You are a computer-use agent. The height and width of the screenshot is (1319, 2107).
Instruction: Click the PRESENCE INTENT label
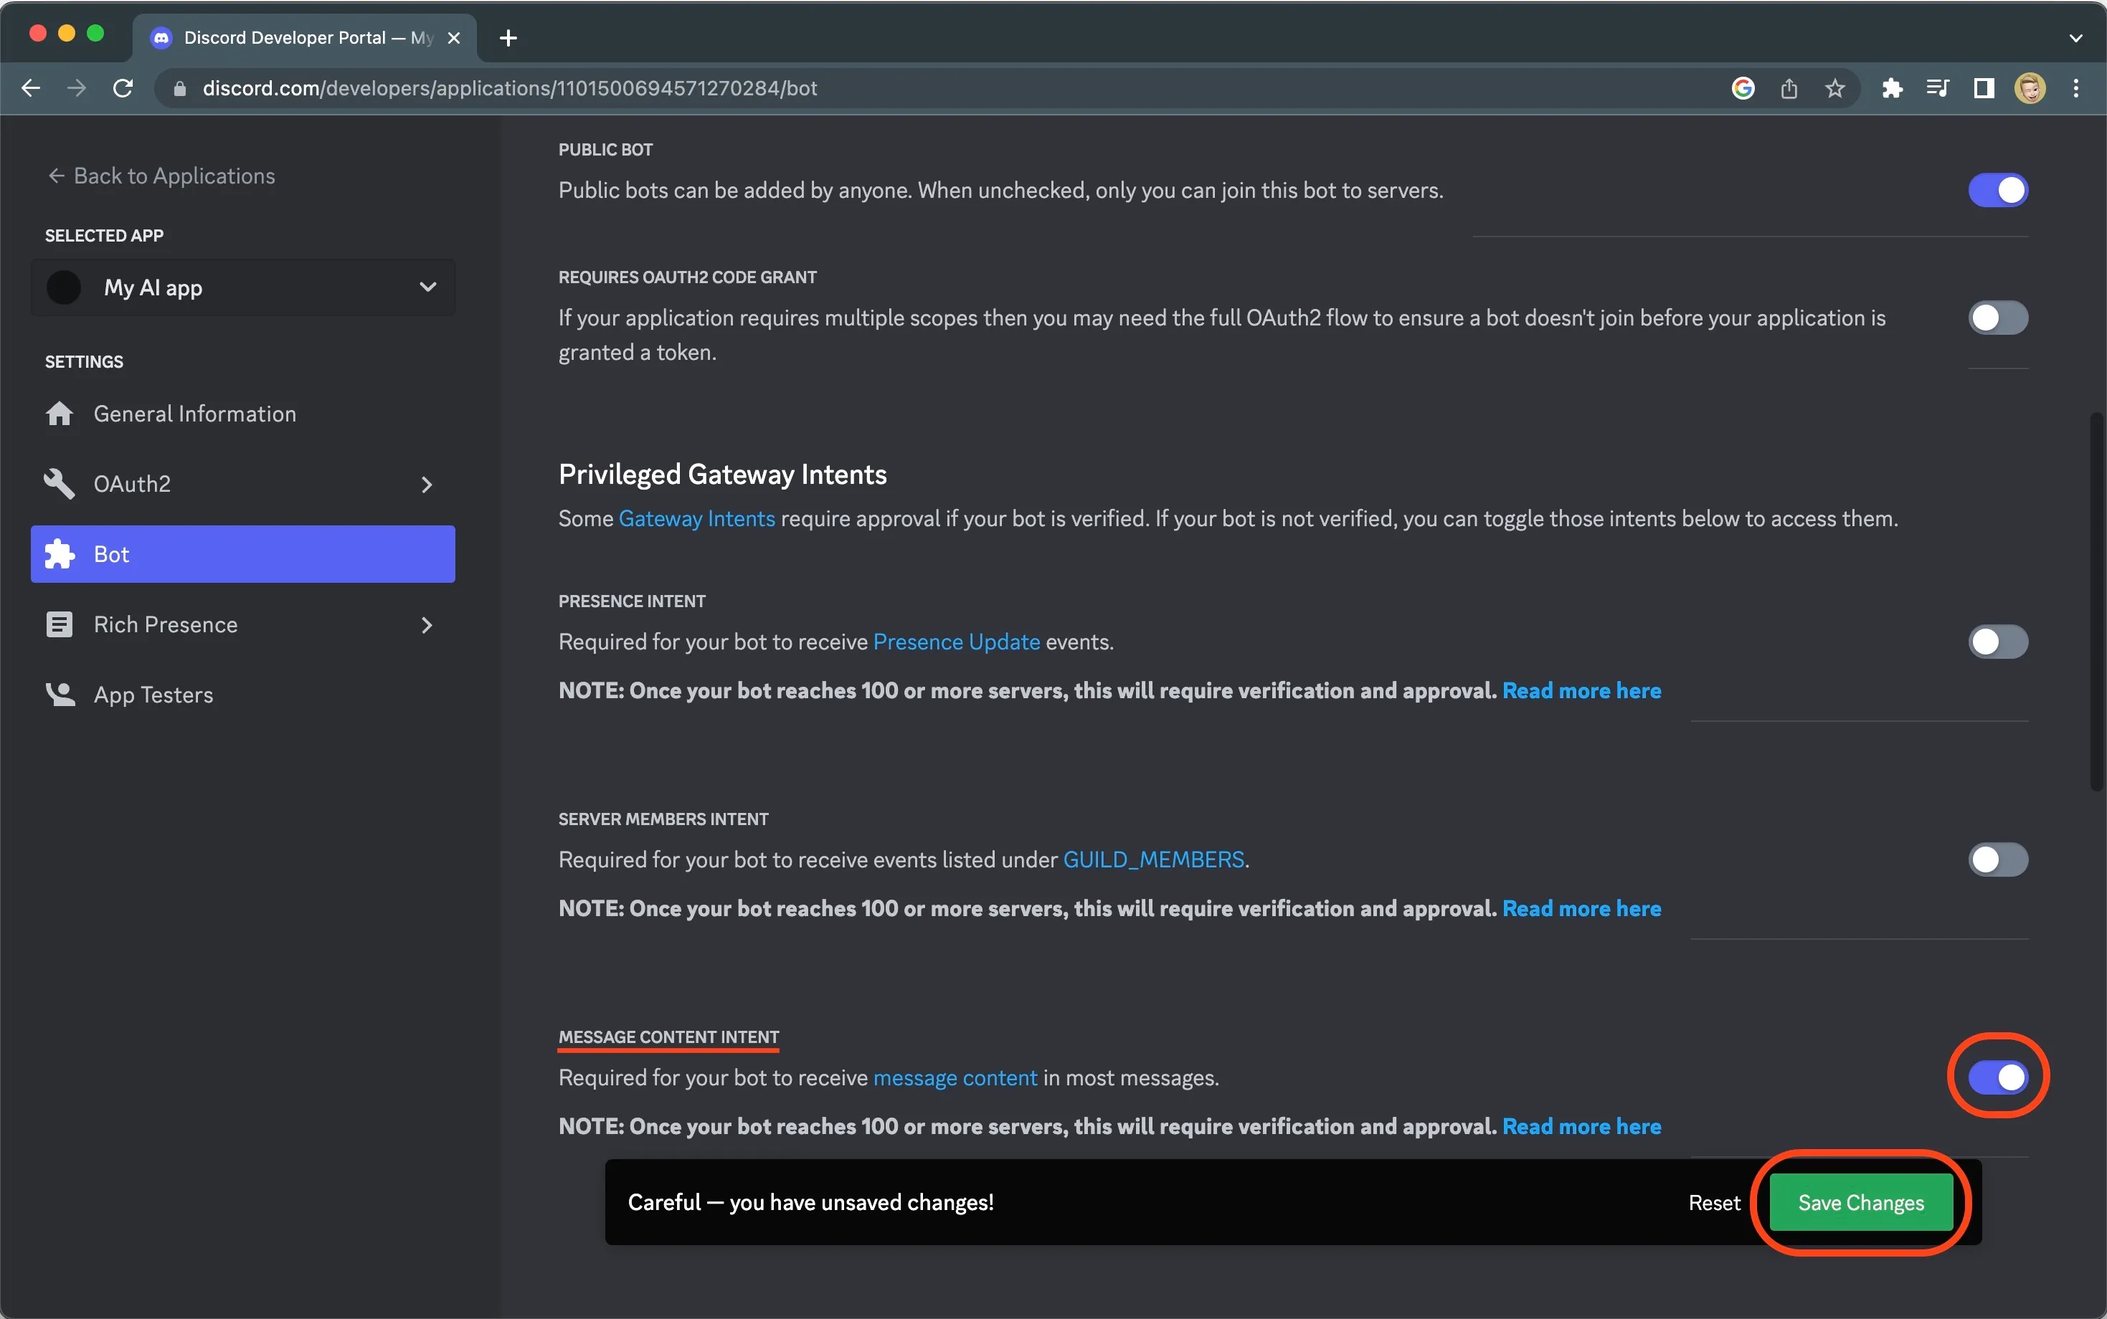point(632,601)
